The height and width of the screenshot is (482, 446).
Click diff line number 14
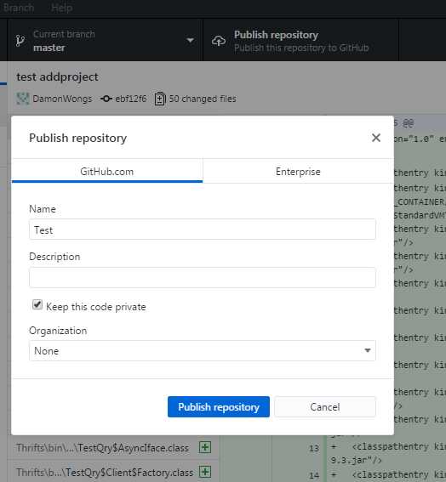pos(314,475)
